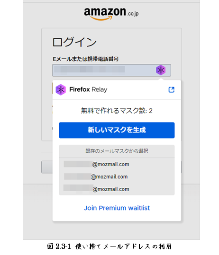Viewport: 219px width, 255px height.
Task: Click the .co.jp suffix of the logo
Action: 133,14
